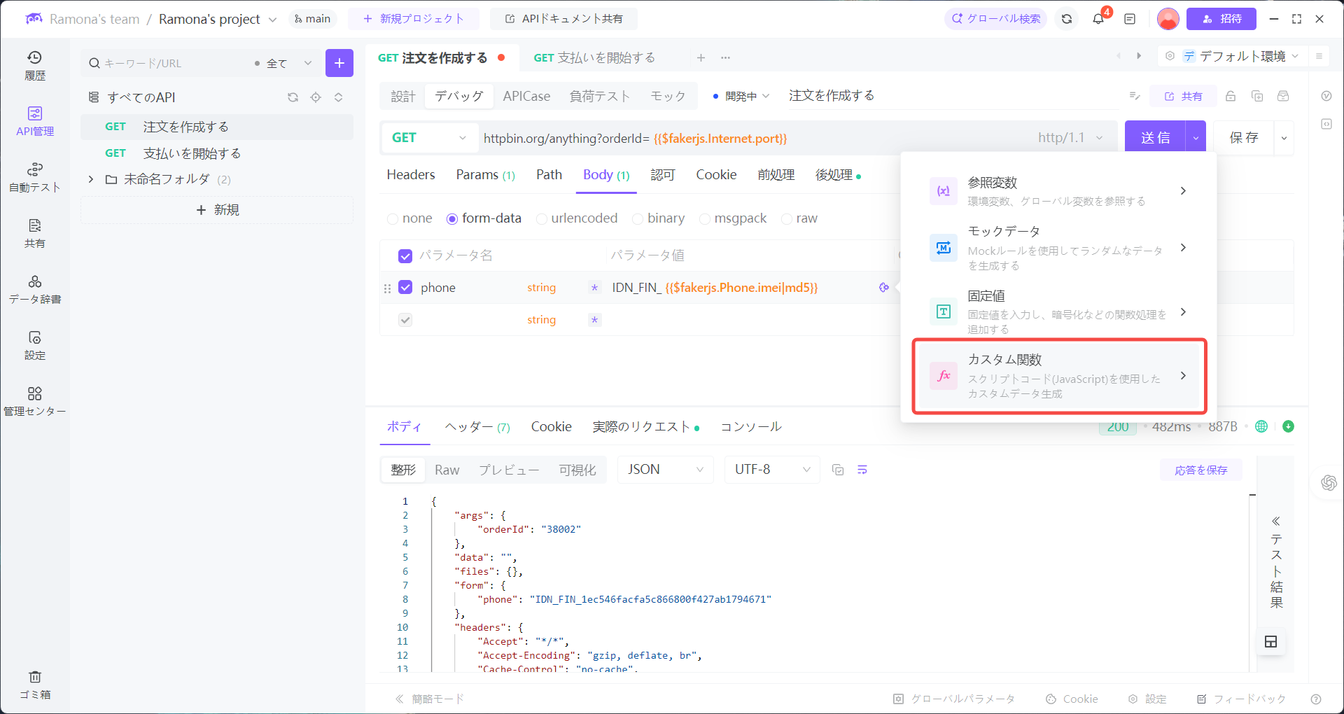
Task: Download response with green save icon
Action: click(1288, 426)
